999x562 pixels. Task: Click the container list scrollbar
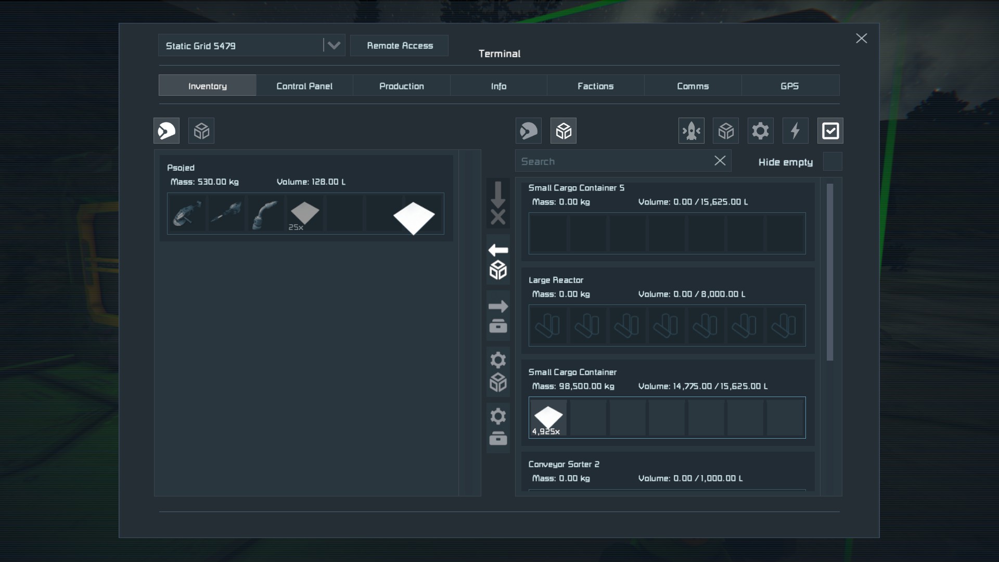(x=830, y=272)
